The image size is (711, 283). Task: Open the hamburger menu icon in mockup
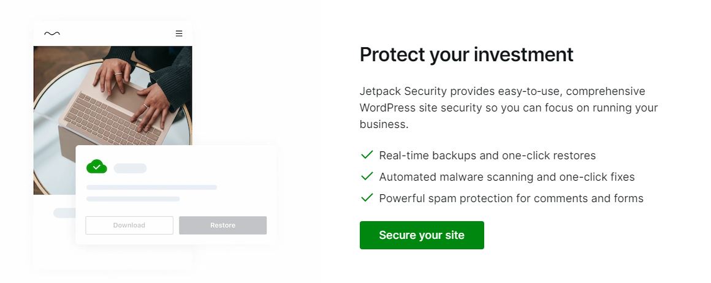(179, 34)
